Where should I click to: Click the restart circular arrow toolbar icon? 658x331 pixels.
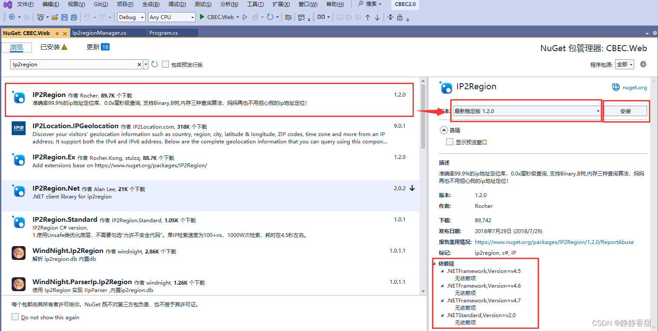[270, 17]
